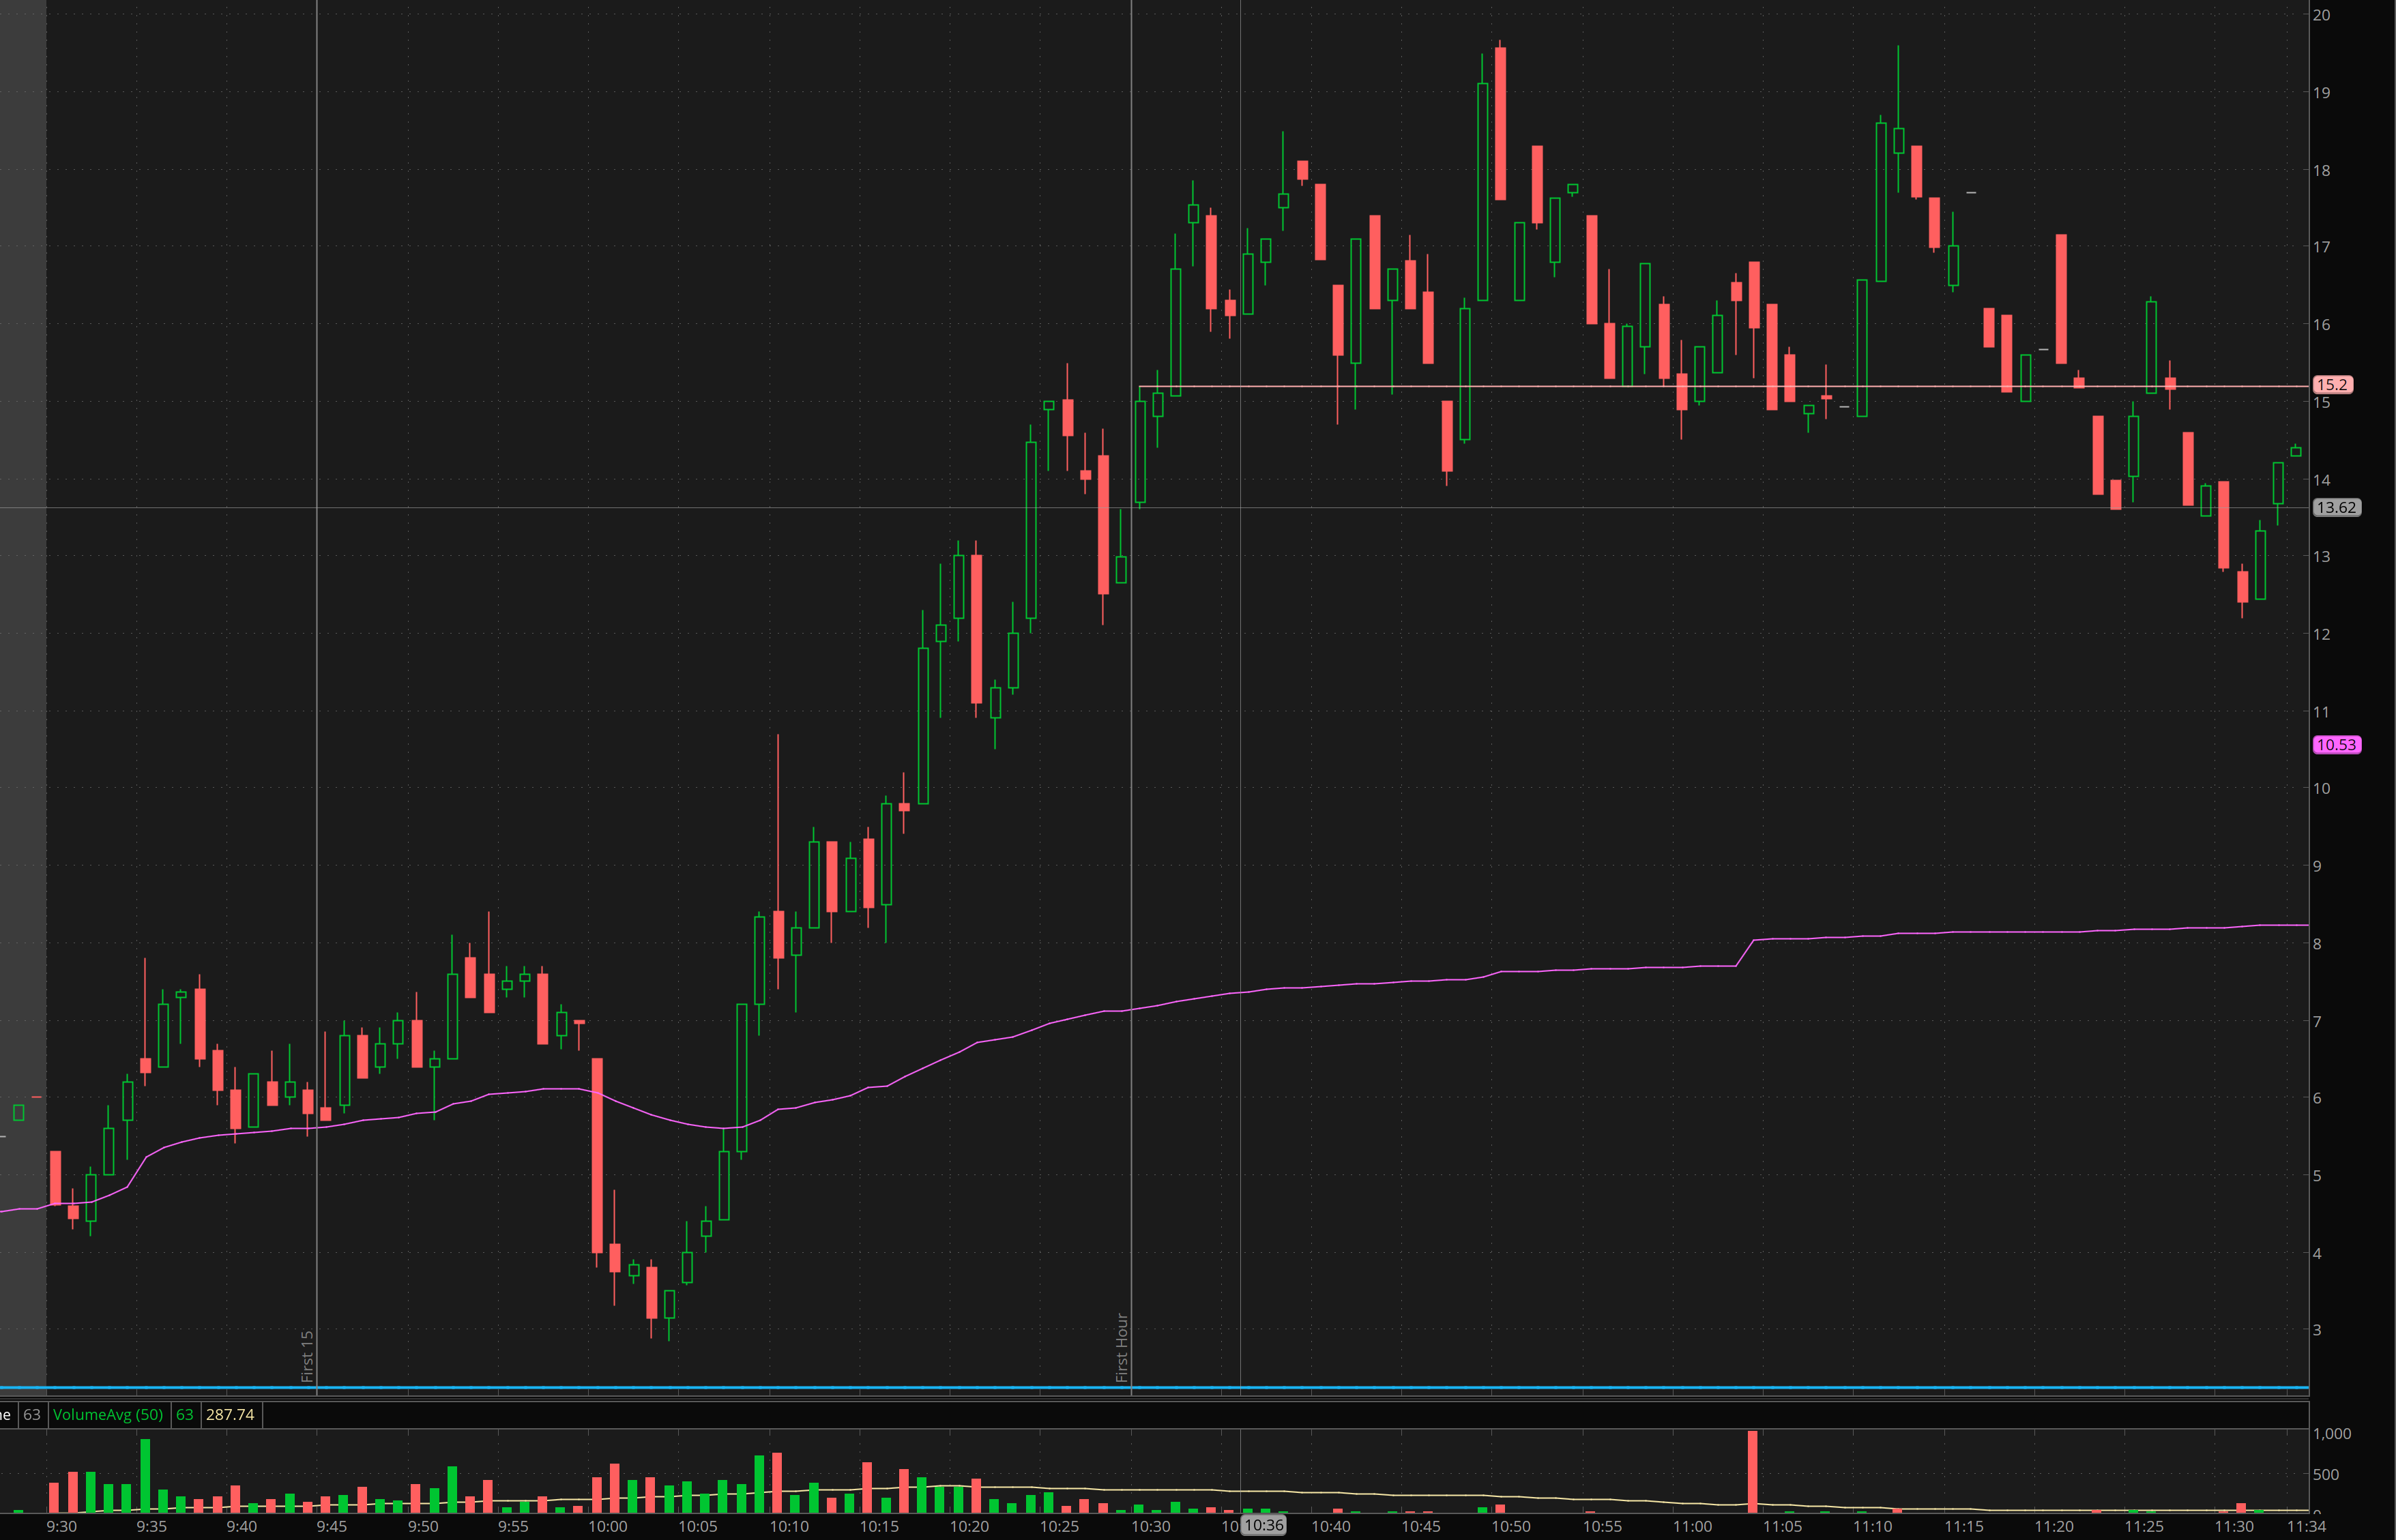Image resolution: width=2396 pixels, height=1540 pixels.
Task: Click the 11:34 time axis label
Action: [2306, 1526]
